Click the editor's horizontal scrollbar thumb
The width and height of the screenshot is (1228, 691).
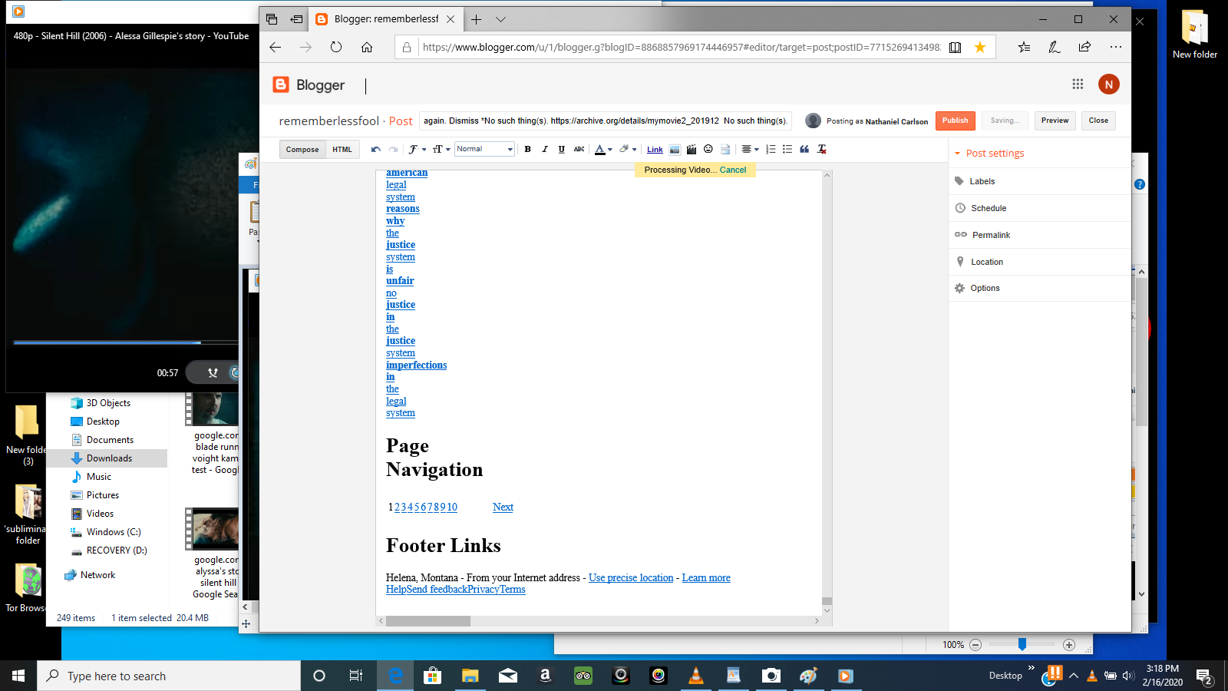[427, 621]
